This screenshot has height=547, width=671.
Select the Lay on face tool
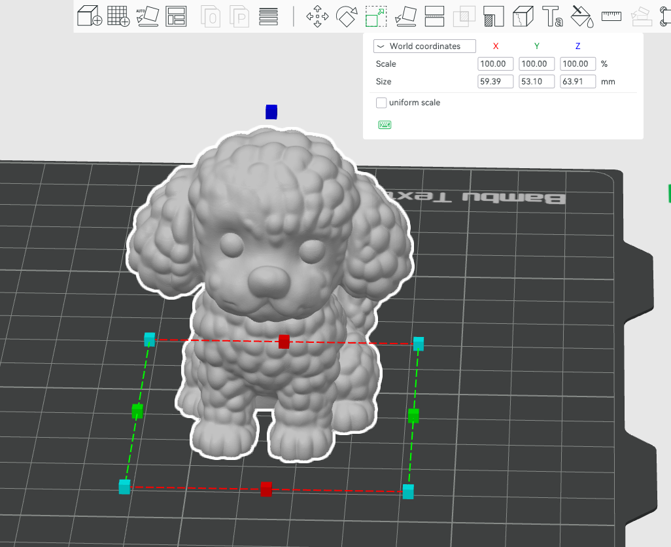405,16
